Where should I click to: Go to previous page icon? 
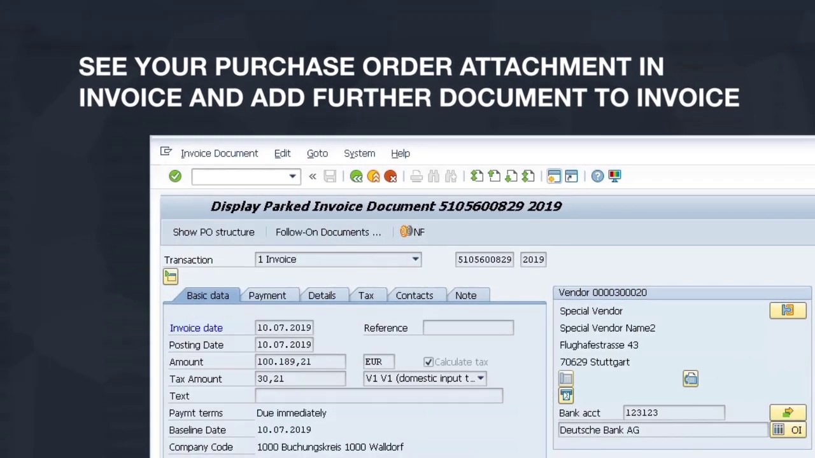tap(494, 176)
